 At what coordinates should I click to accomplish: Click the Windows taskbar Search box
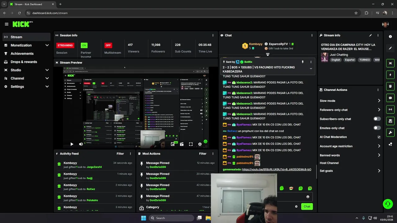171,218
